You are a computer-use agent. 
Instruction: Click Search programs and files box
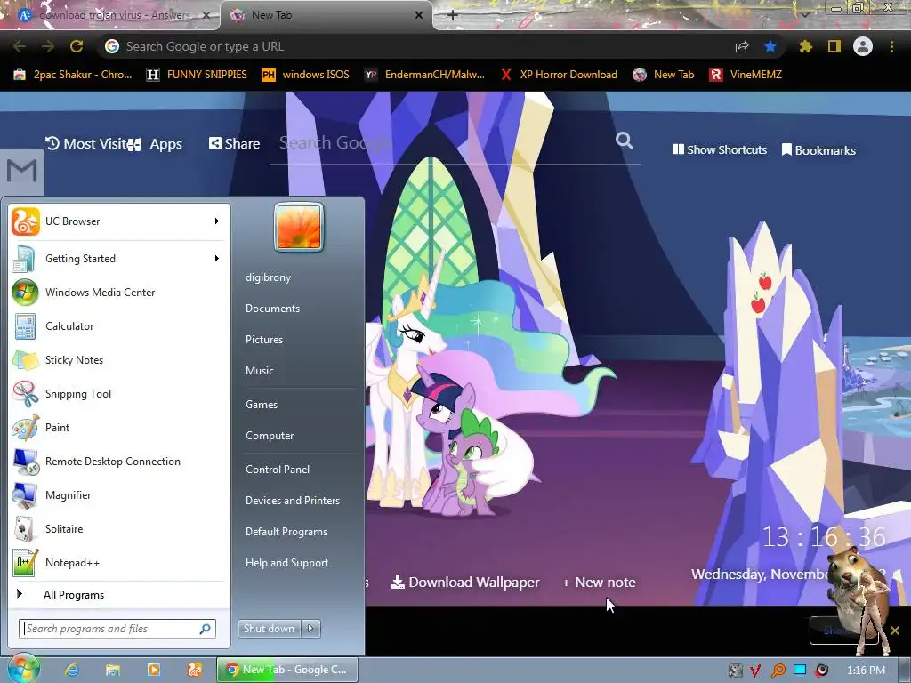click(117, 629)
